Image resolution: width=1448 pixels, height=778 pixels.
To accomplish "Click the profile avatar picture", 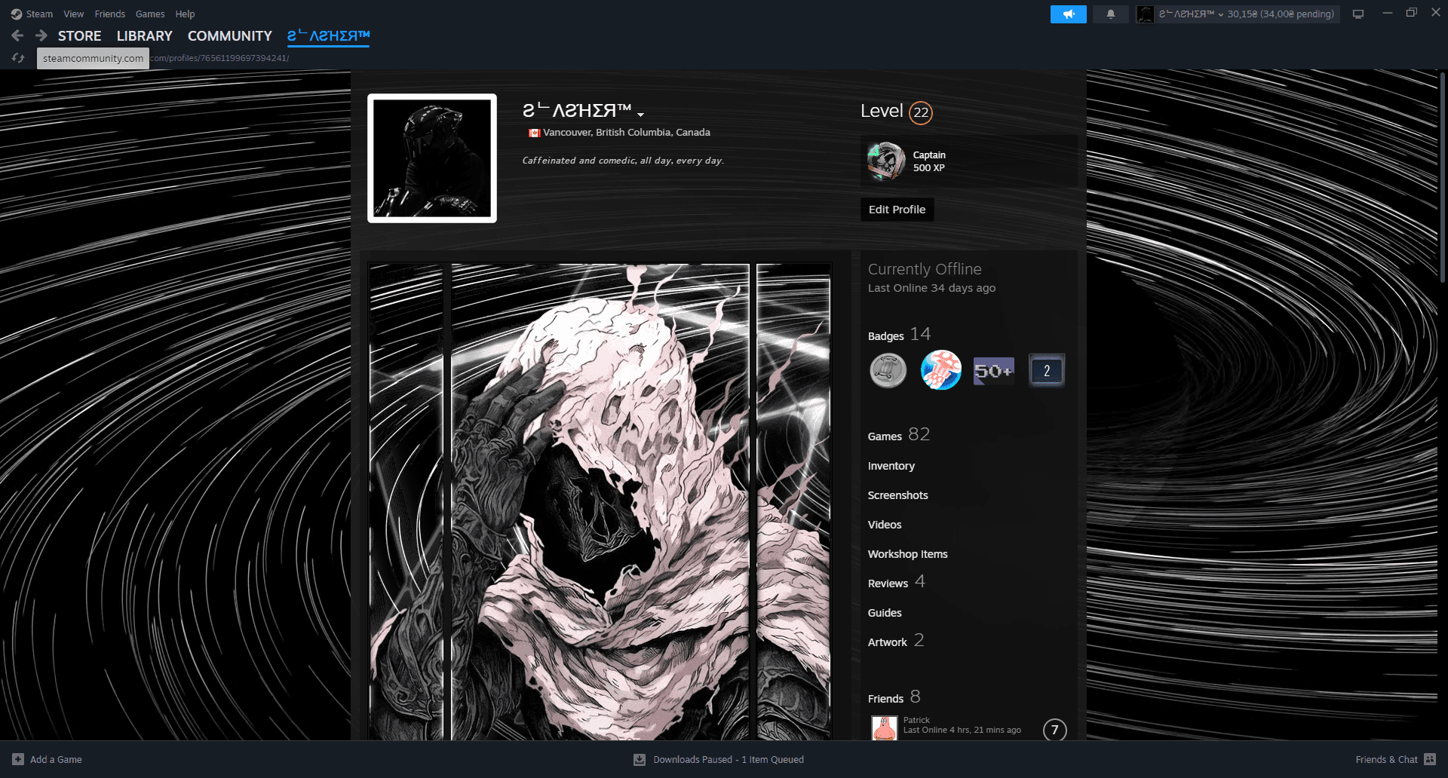I will [432, 158].
